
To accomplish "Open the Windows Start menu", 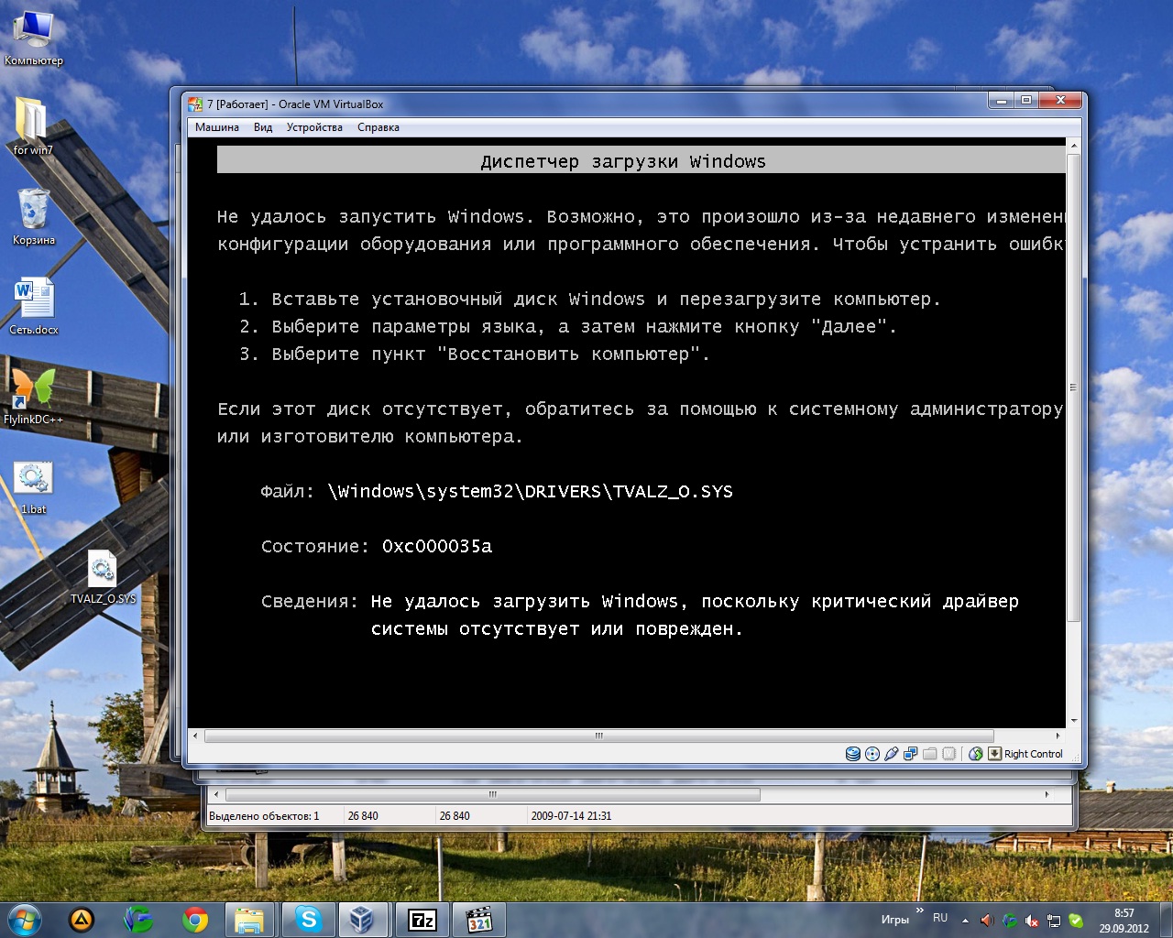I will click(25, 919).
